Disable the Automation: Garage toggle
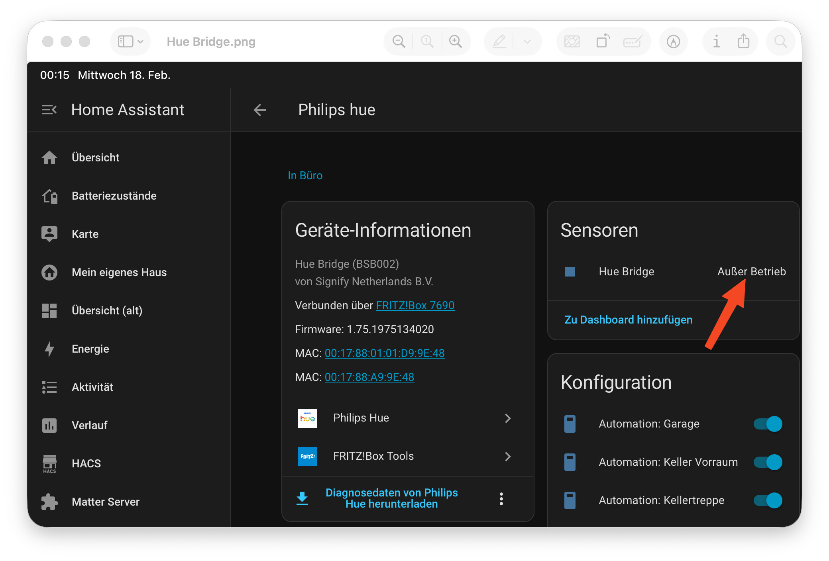Image resolution: width=829 pixels, height=561 pixels. click(x=768, y=424)
